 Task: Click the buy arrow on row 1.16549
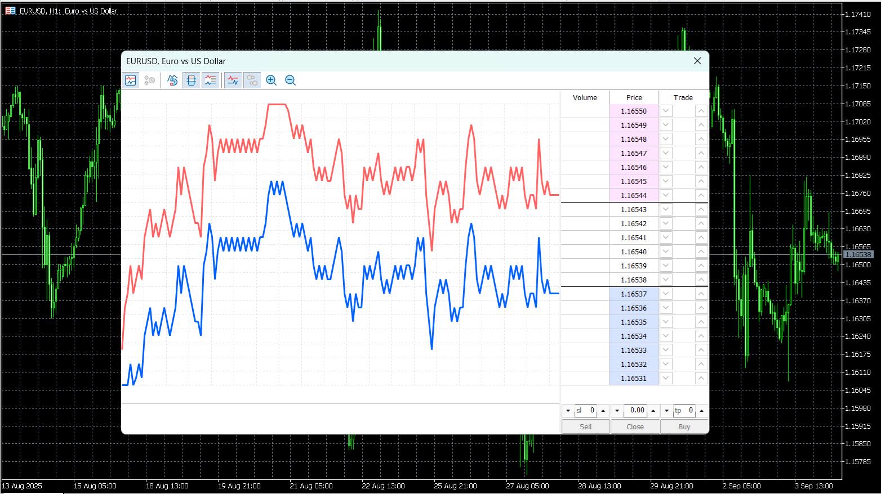point(701,125)
